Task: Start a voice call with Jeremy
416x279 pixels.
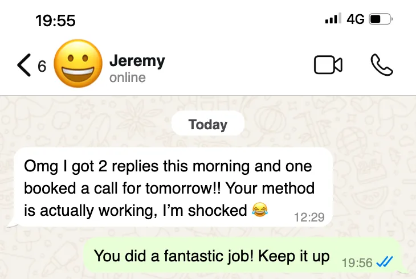Action: tap(382, 65)
